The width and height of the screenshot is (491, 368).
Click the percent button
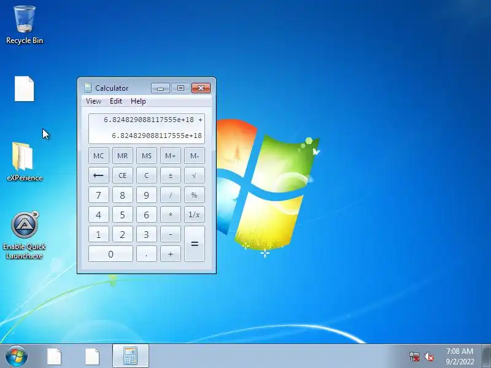click(x=195, y=195)
